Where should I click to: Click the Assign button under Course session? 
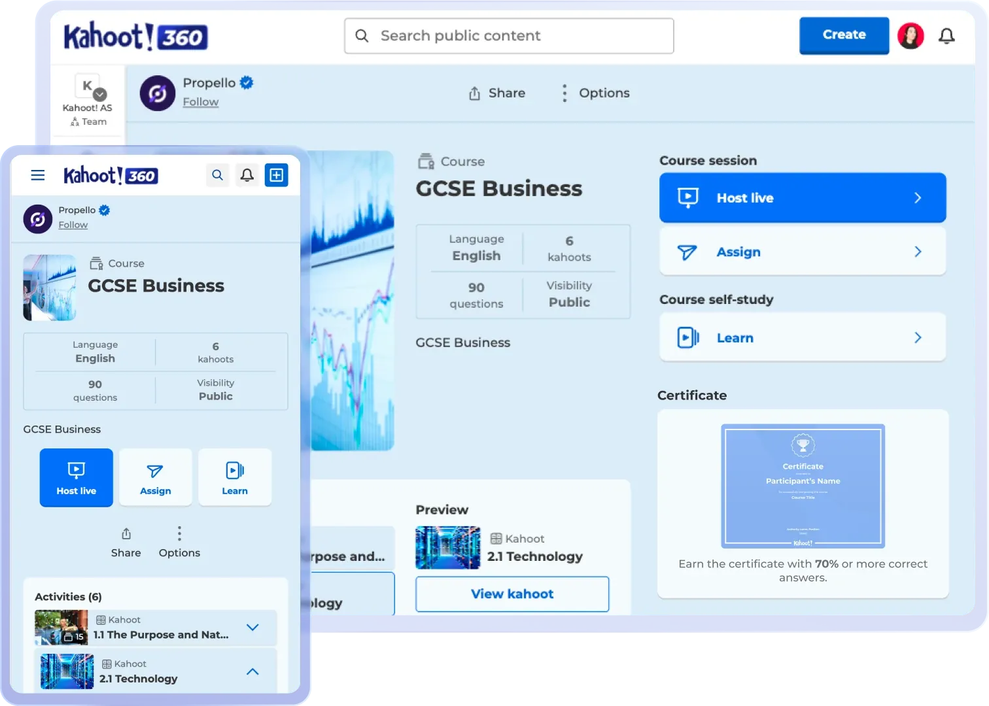pos(803,252)
